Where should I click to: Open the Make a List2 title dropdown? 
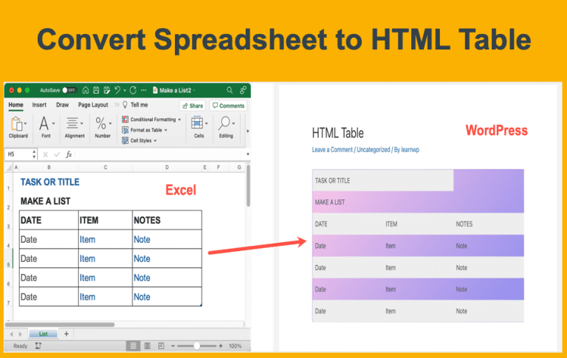click(194, 90)
